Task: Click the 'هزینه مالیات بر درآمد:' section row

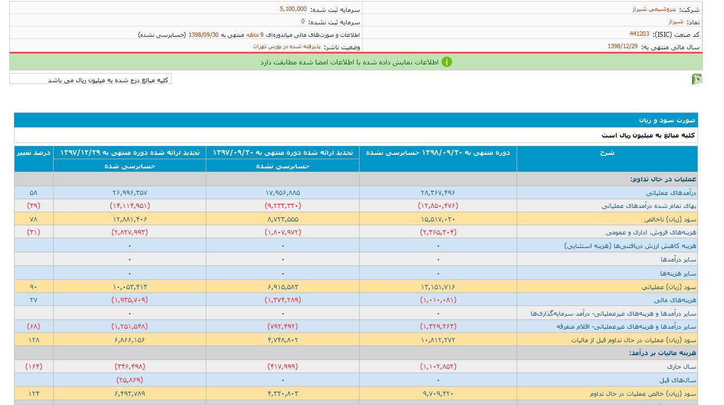Action: coord(356,353)
